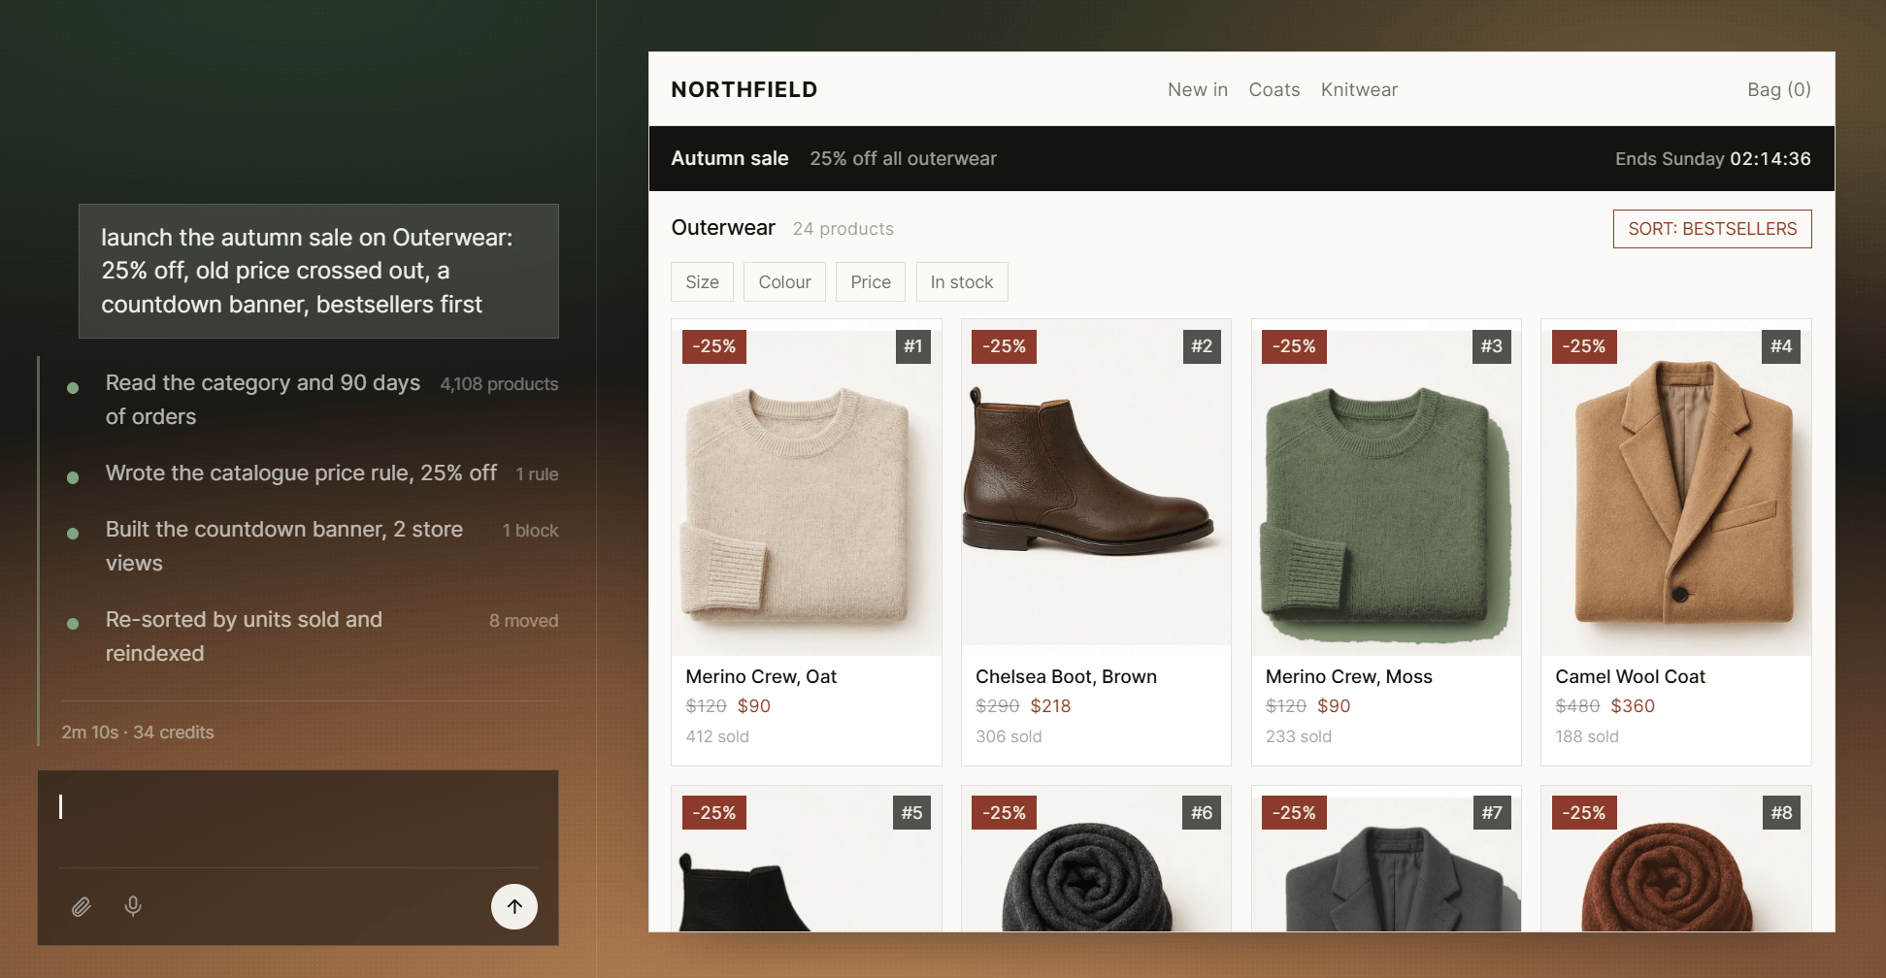Click the -25% badge on product #6
Screen dimensions: 1886x978
point(1004,813)
